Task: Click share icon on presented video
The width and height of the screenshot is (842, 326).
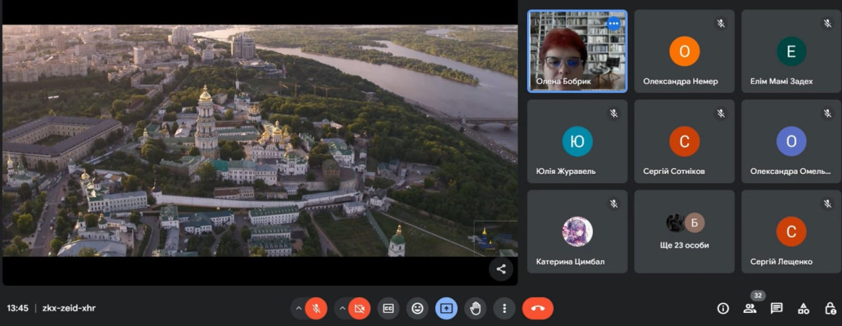Action: 500,269
